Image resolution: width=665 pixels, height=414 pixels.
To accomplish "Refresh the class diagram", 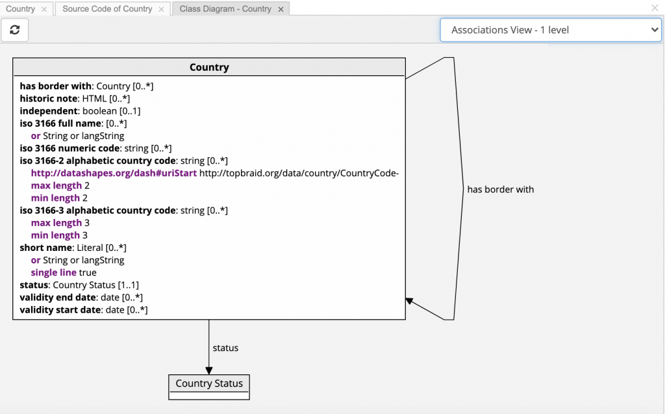I will (15, 30).
